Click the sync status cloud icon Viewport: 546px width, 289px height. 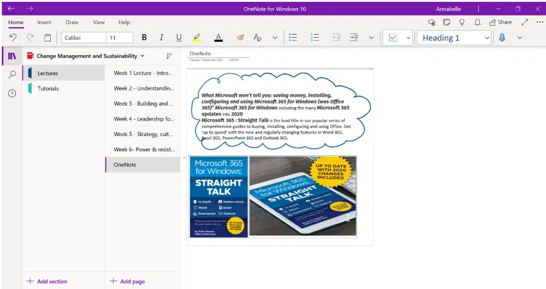(431, 22)
